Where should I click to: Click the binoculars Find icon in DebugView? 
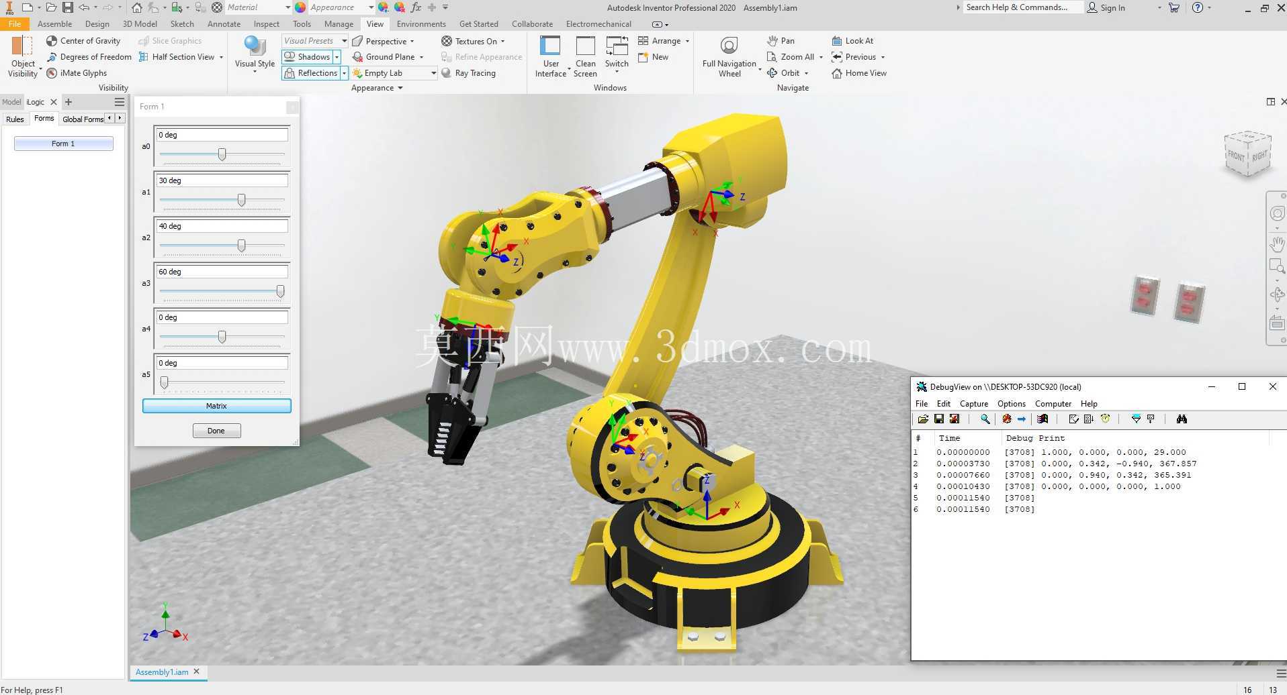1182,419
